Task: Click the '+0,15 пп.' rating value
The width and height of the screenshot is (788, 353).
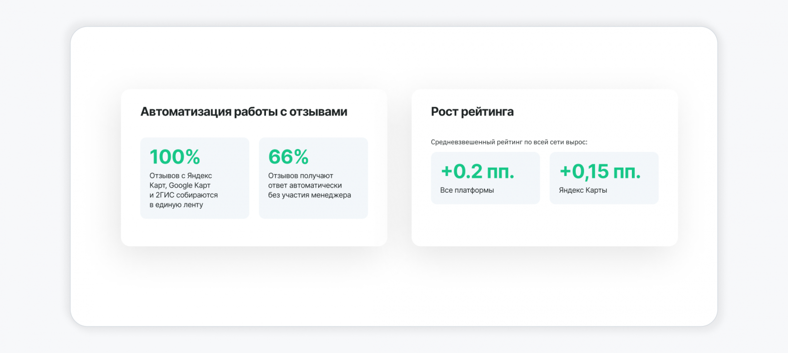Action: click(600, 172)
